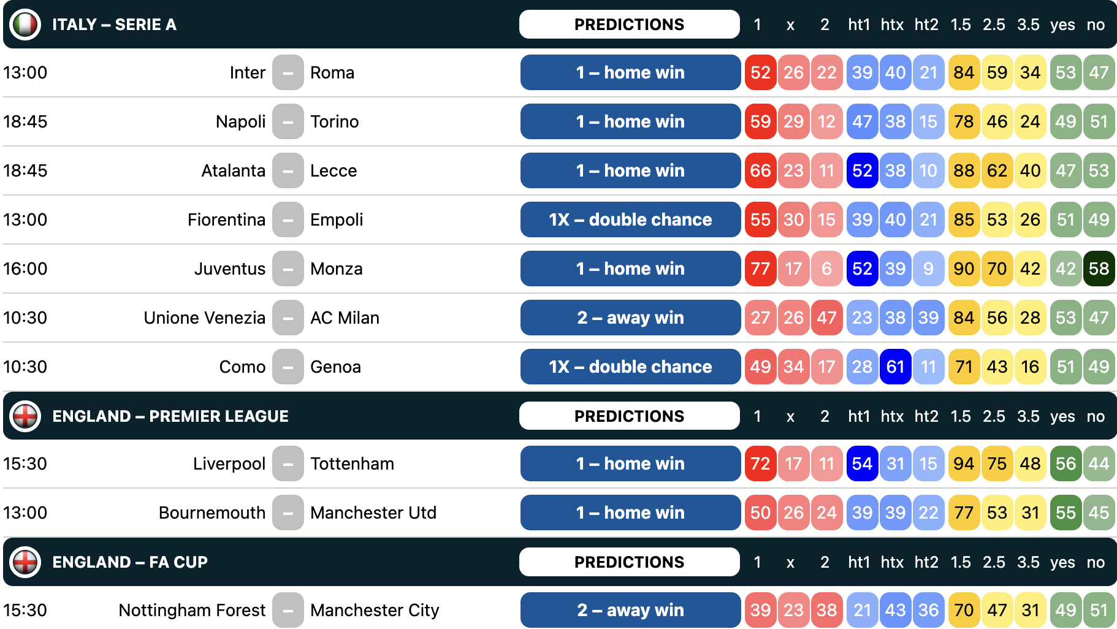Click the England flag icon beside Premier League

coord(25,416)
